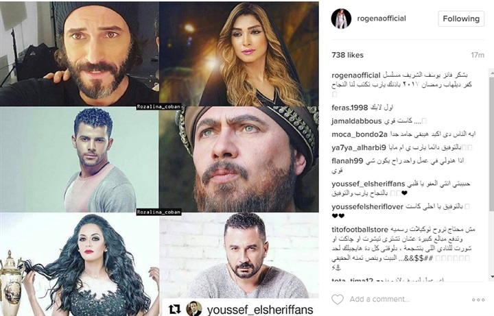Open youssefelsheriflover commenter profile
The height and width of the screenshot is (316, 494).
367,207
